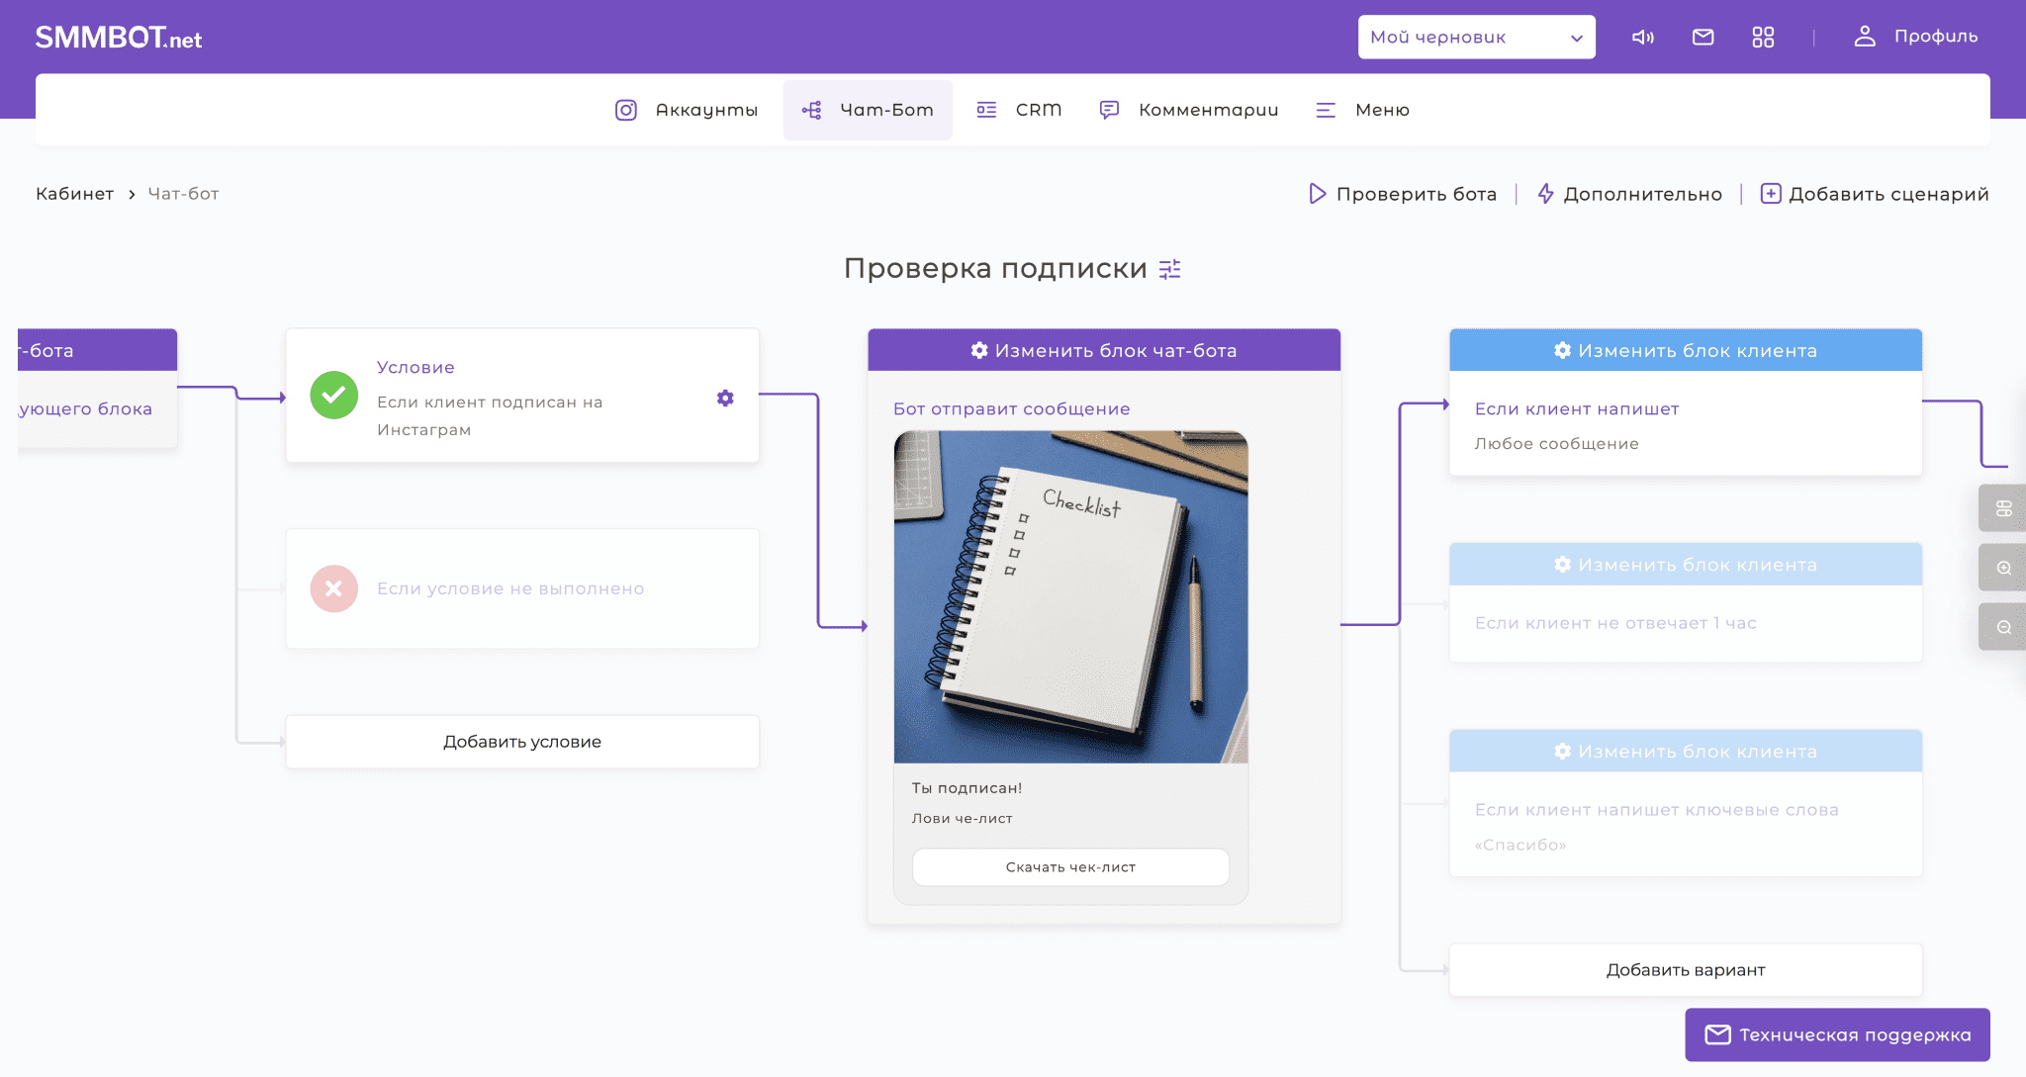Click the Кабинет breadcrumb link
The image size is (2026, 1077).
tap(74, 194)
